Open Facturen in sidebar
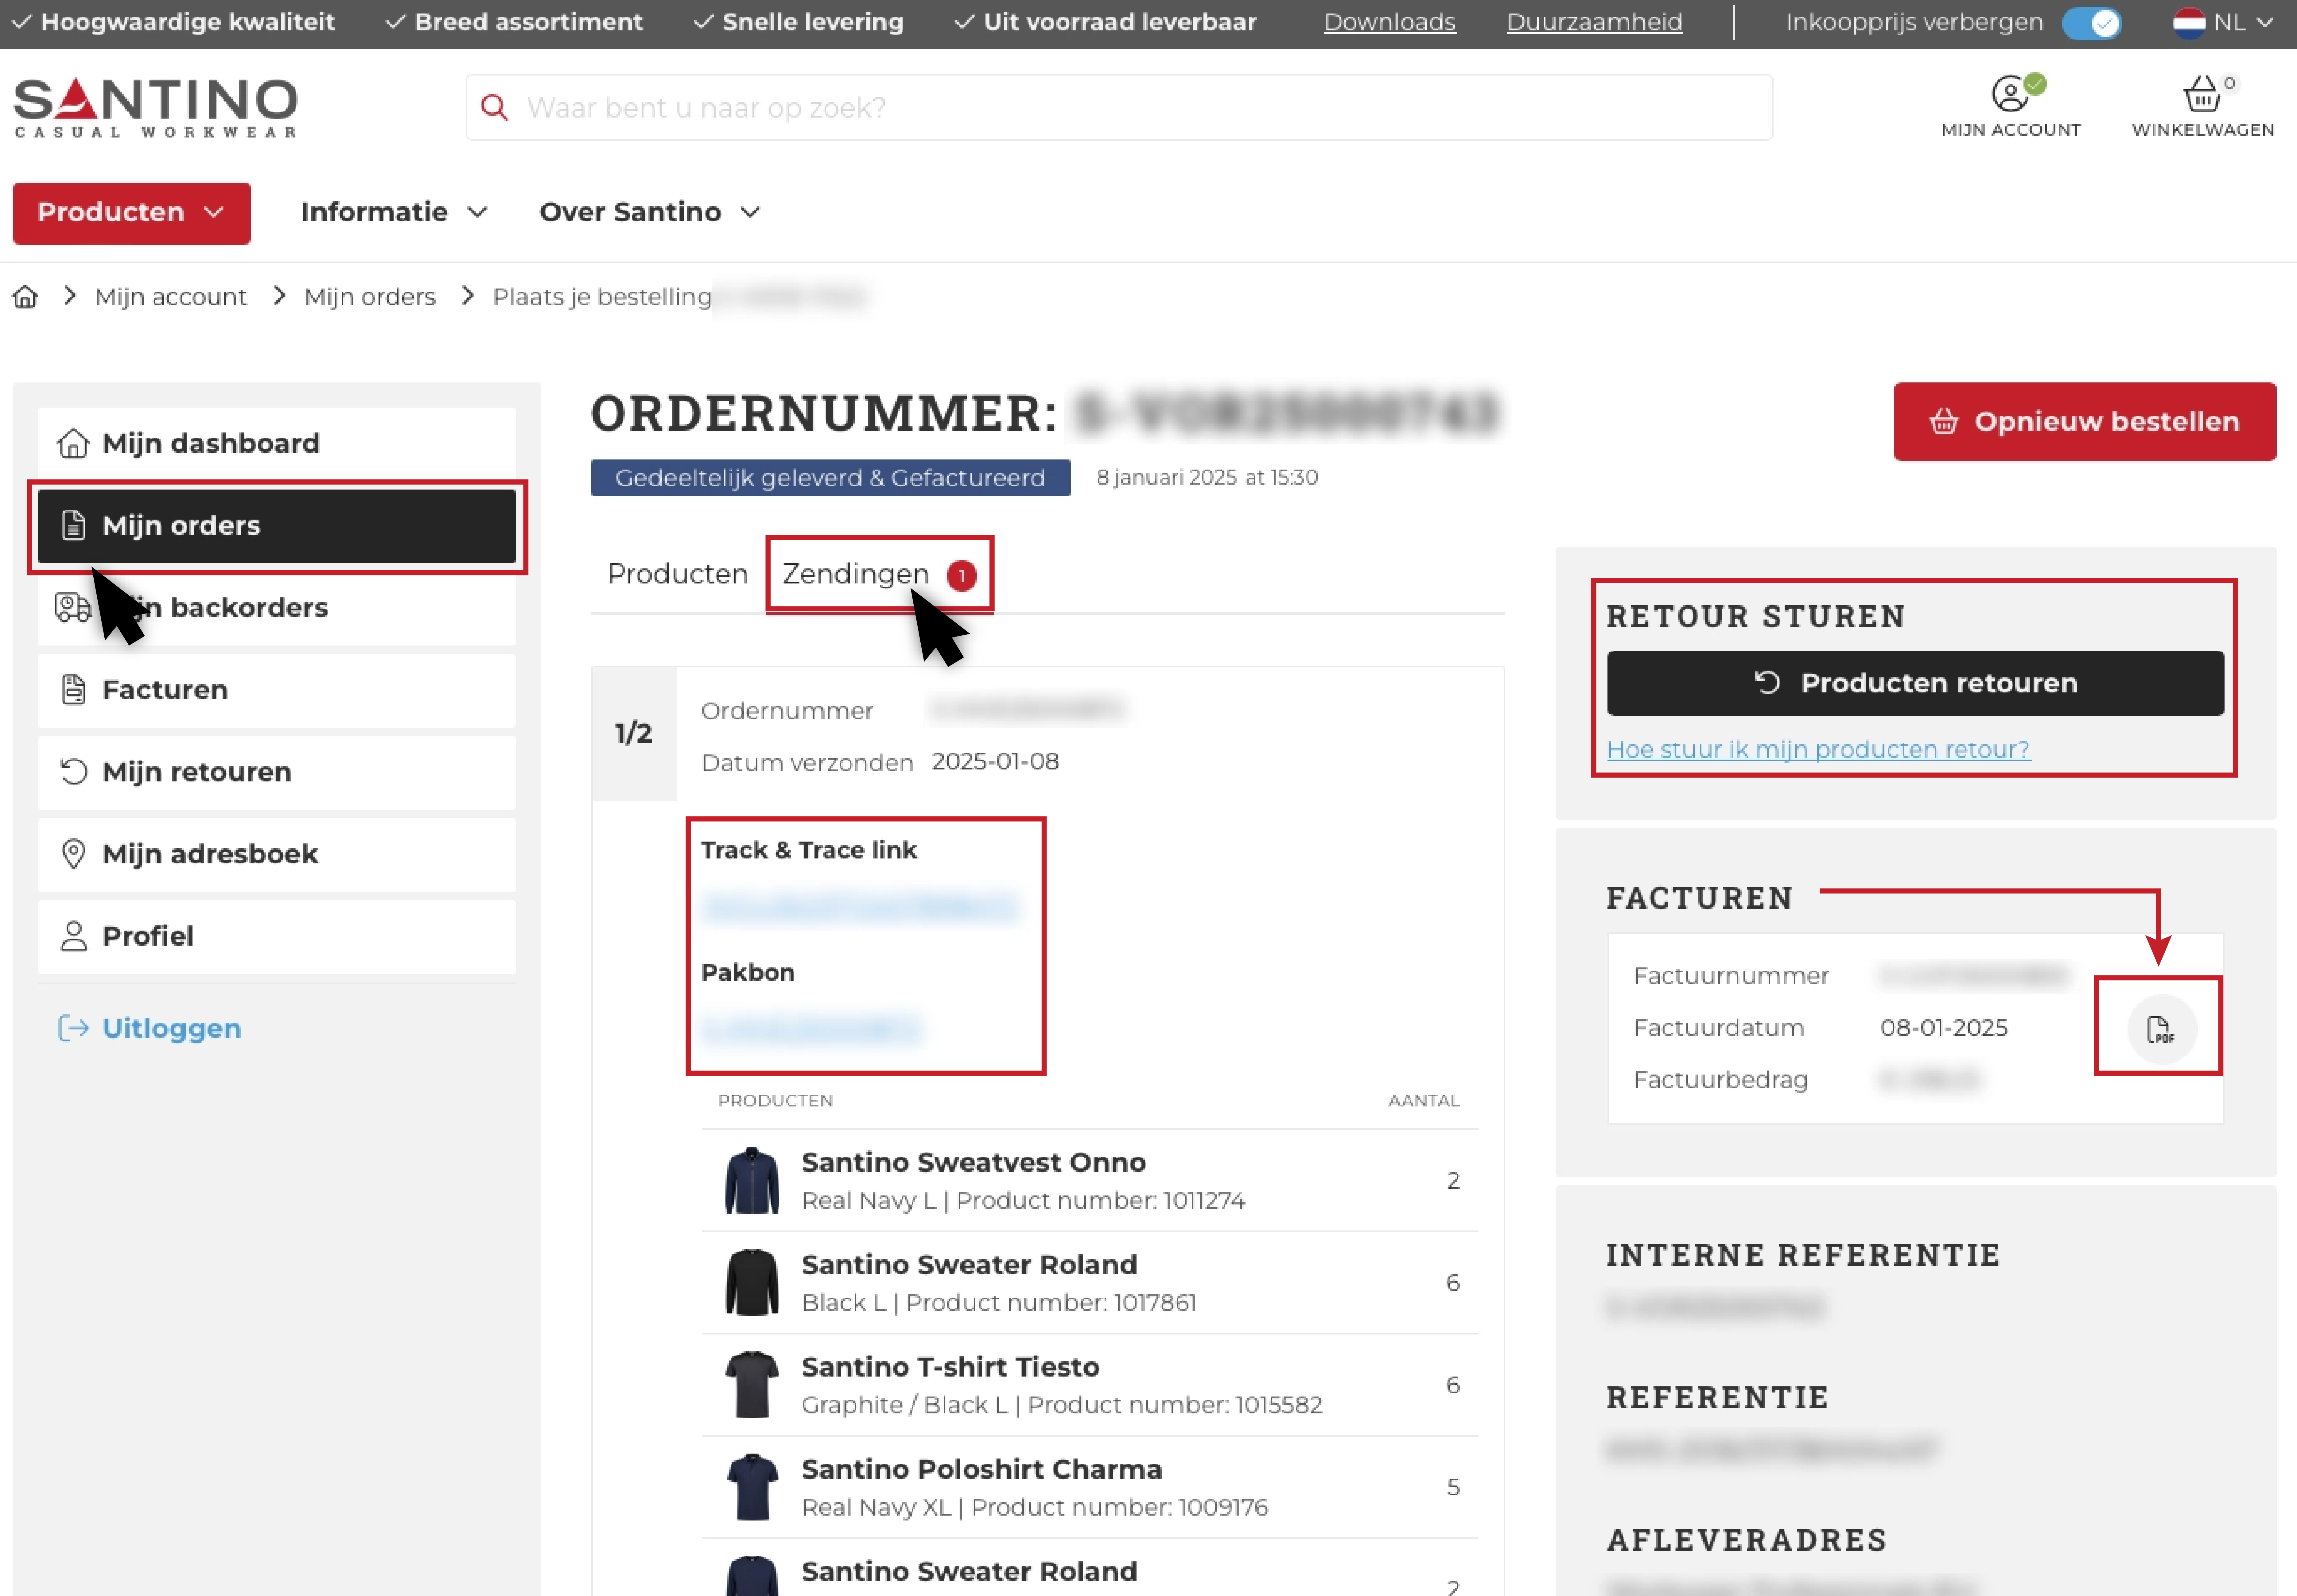The width and height of the screenshot is (2297, 1596). pyautogui.click(x=277, y=690)
